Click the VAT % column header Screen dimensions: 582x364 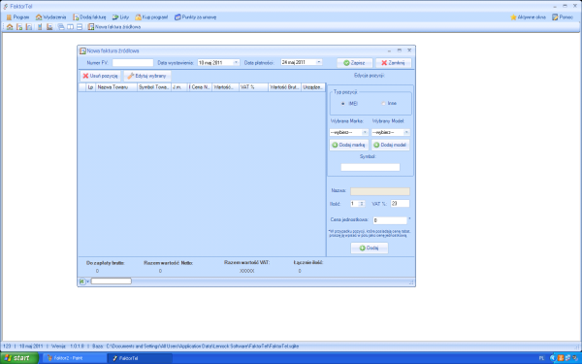coord(253,87)
